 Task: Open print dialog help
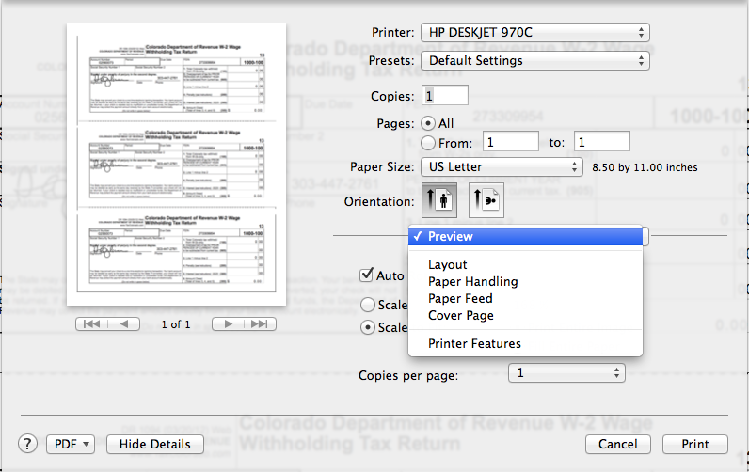coord(28,444)
